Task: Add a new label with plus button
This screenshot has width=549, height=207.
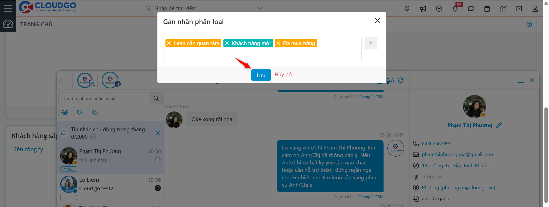Action: click(371, 43)
